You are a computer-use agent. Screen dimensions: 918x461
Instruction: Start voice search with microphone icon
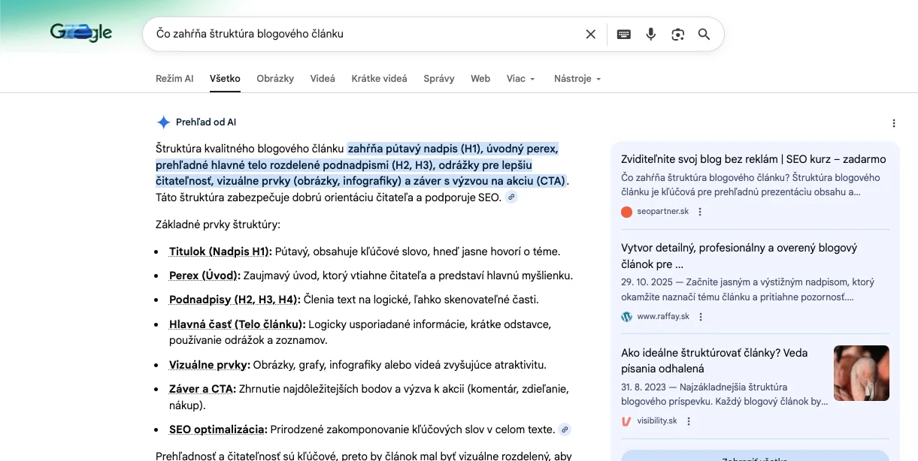click(651, 34)
